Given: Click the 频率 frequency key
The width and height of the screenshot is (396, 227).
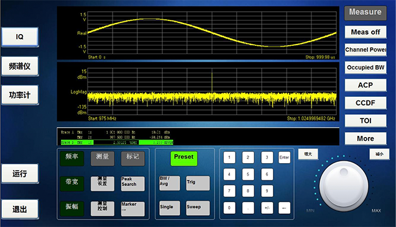Looking at the screenshot, I should tap(72, 158).
